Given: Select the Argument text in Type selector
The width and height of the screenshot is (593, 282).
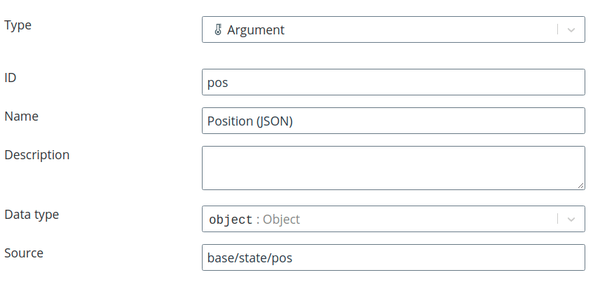Looking at the screenshot, I should click(256, 30).
